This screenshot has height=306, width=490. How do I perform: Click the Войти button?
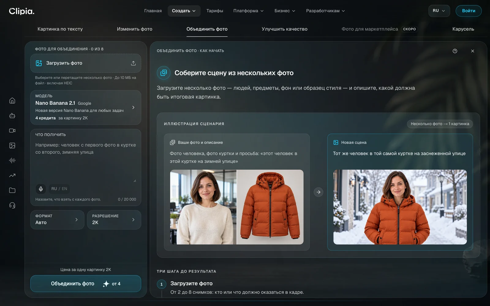(469, 11)
